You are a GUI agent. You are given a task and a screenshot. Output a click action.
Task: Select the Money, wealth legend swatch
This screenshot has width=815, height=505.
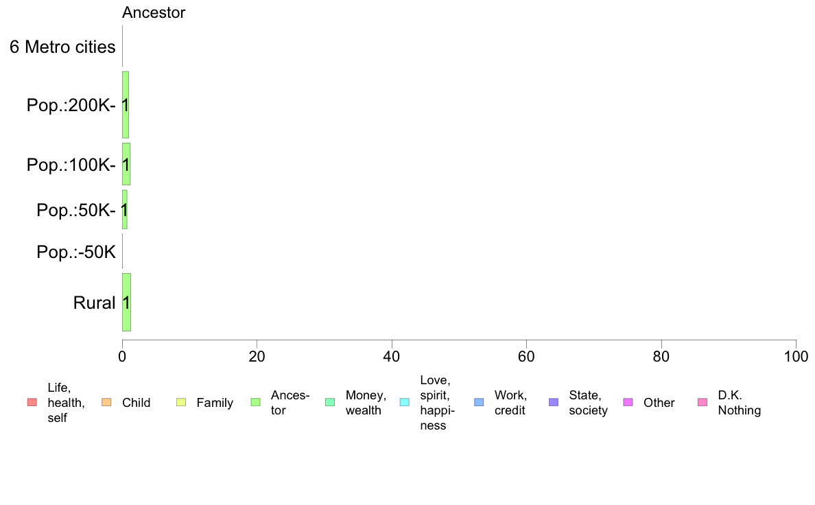(330, 402)
